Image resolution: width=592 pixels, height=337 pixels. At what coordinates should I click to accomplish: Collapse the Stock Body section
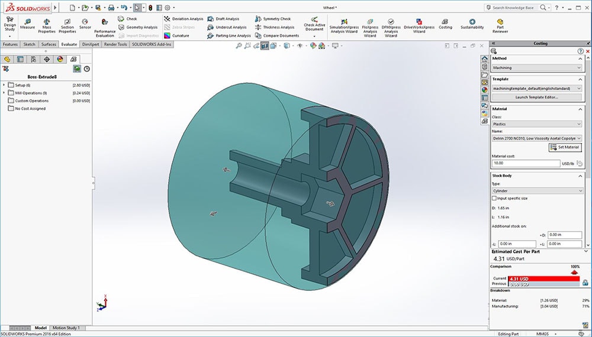(x=580, y=176)
